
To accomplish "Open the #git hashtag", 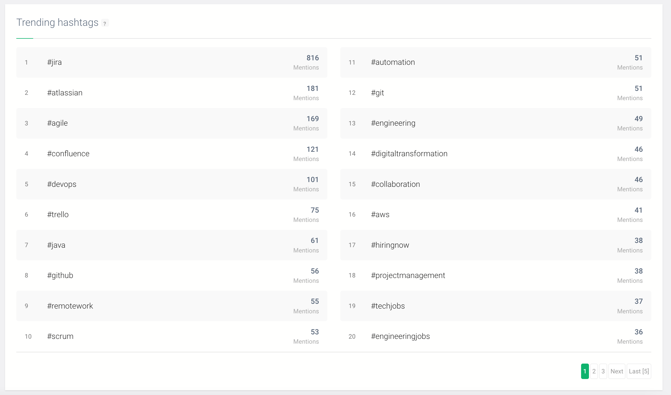I will point(377,93).
